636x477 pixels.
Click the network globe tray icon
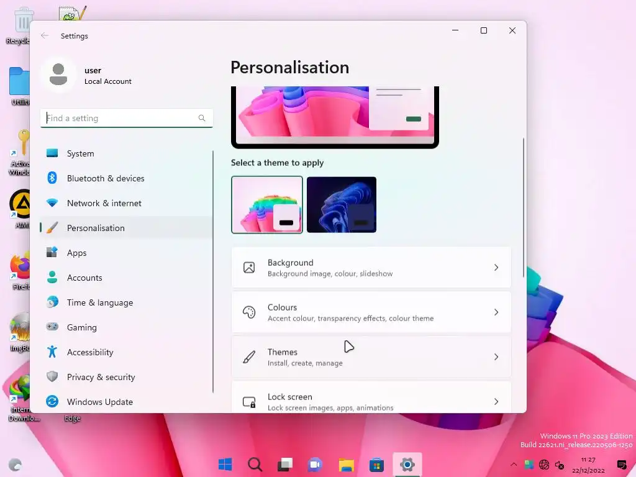tap(544, 465)
